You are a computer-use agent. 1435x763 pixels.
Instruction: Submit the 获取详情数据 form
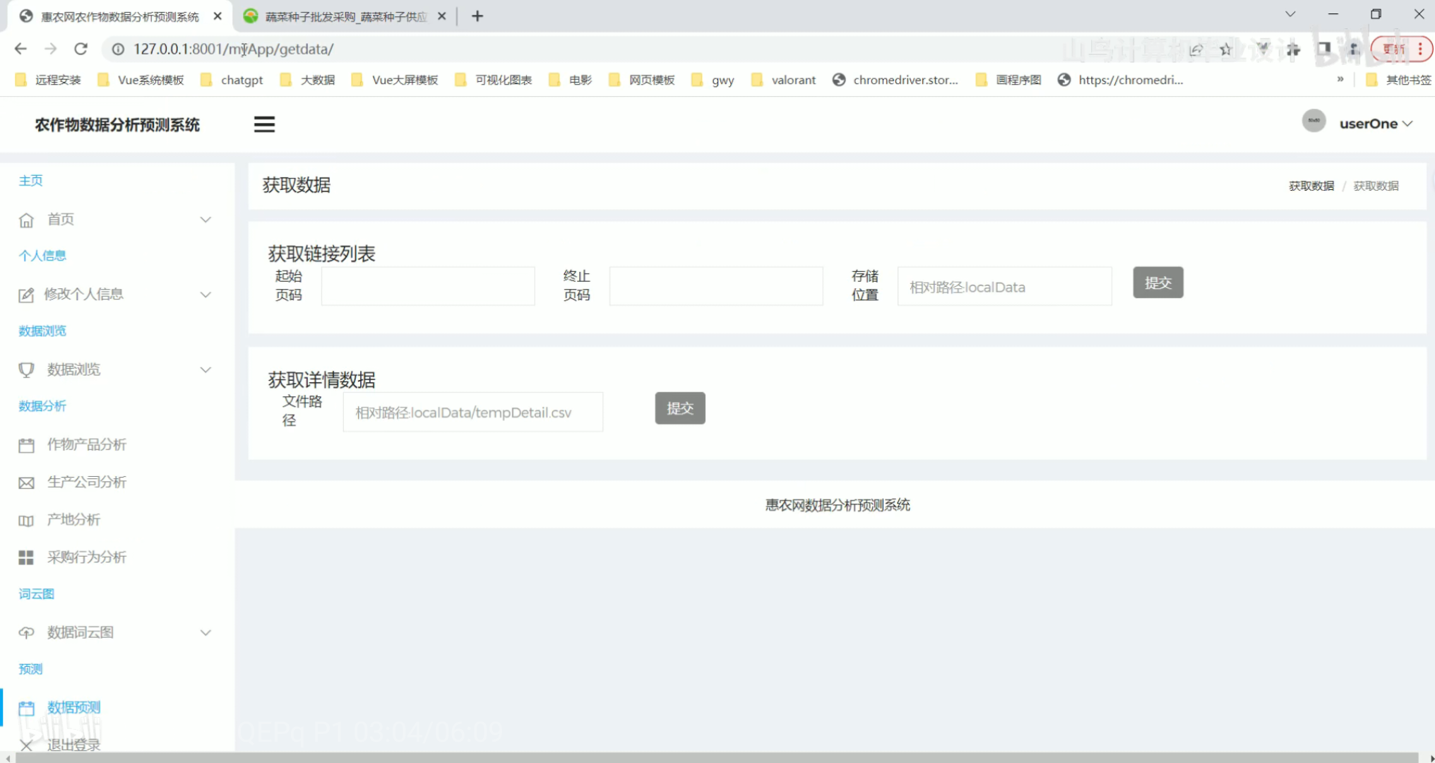(x=679, y=408)
